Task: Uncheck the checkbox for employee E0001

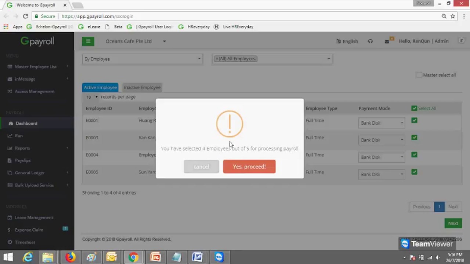Action: 414,120
